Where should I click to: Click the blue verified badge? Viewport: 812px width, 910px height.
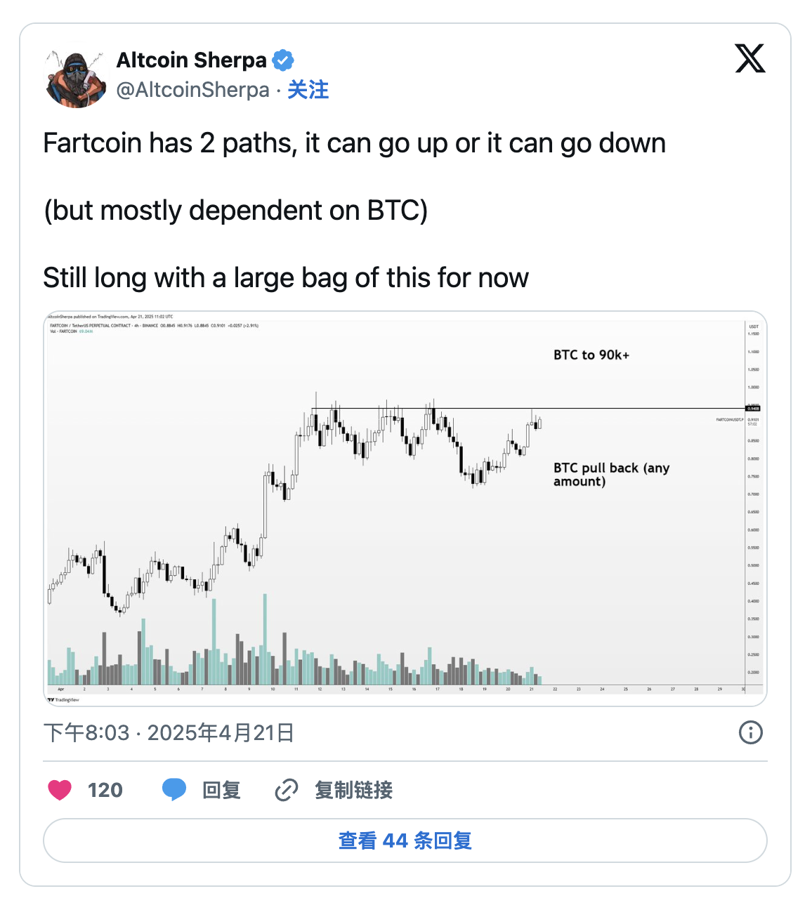pyautogui.click(x=283, y=60)
